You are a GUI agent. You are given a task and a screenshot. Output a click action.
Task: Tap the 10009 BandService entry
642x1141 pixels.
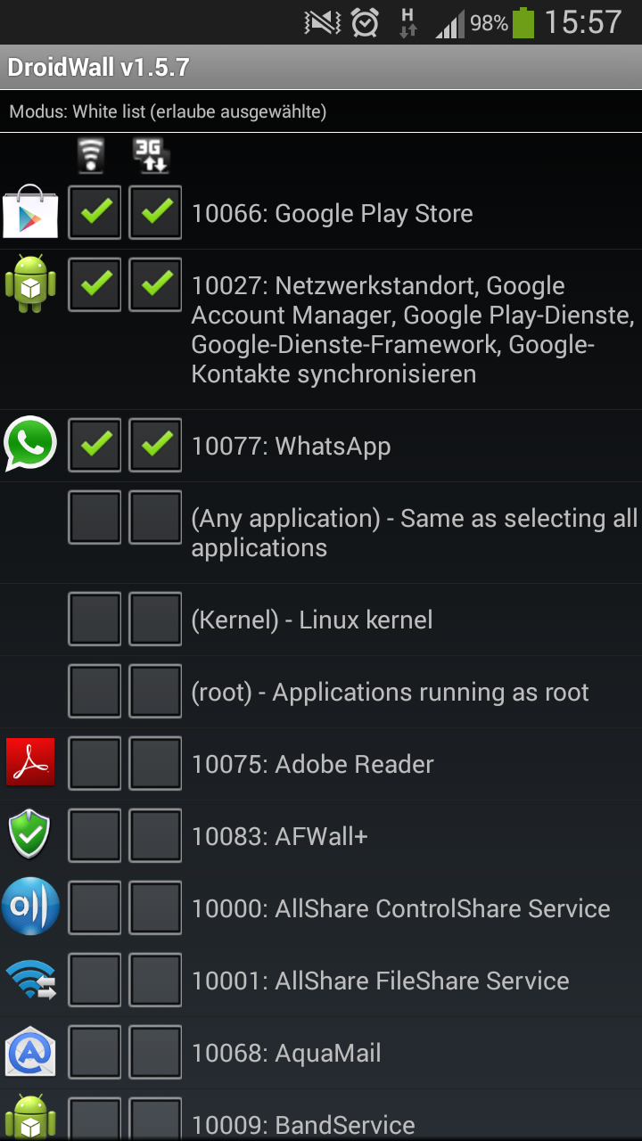pyautogui.click(x=321, y=1116)
